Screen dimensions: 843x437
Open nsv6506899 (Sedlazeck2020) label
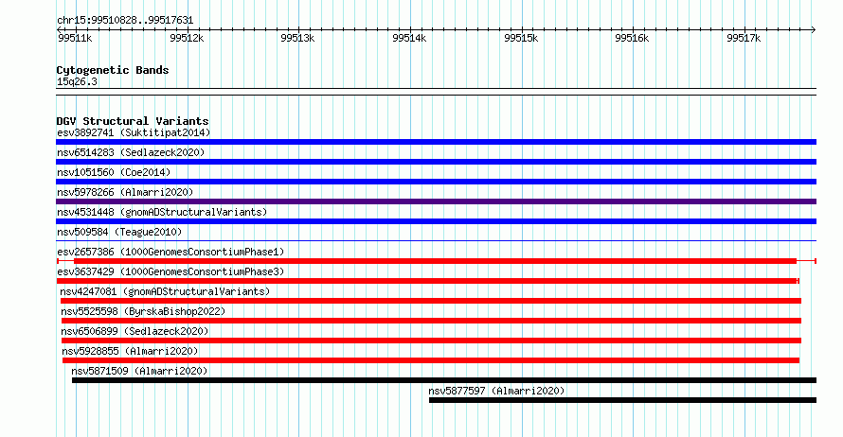click(135, 331)
